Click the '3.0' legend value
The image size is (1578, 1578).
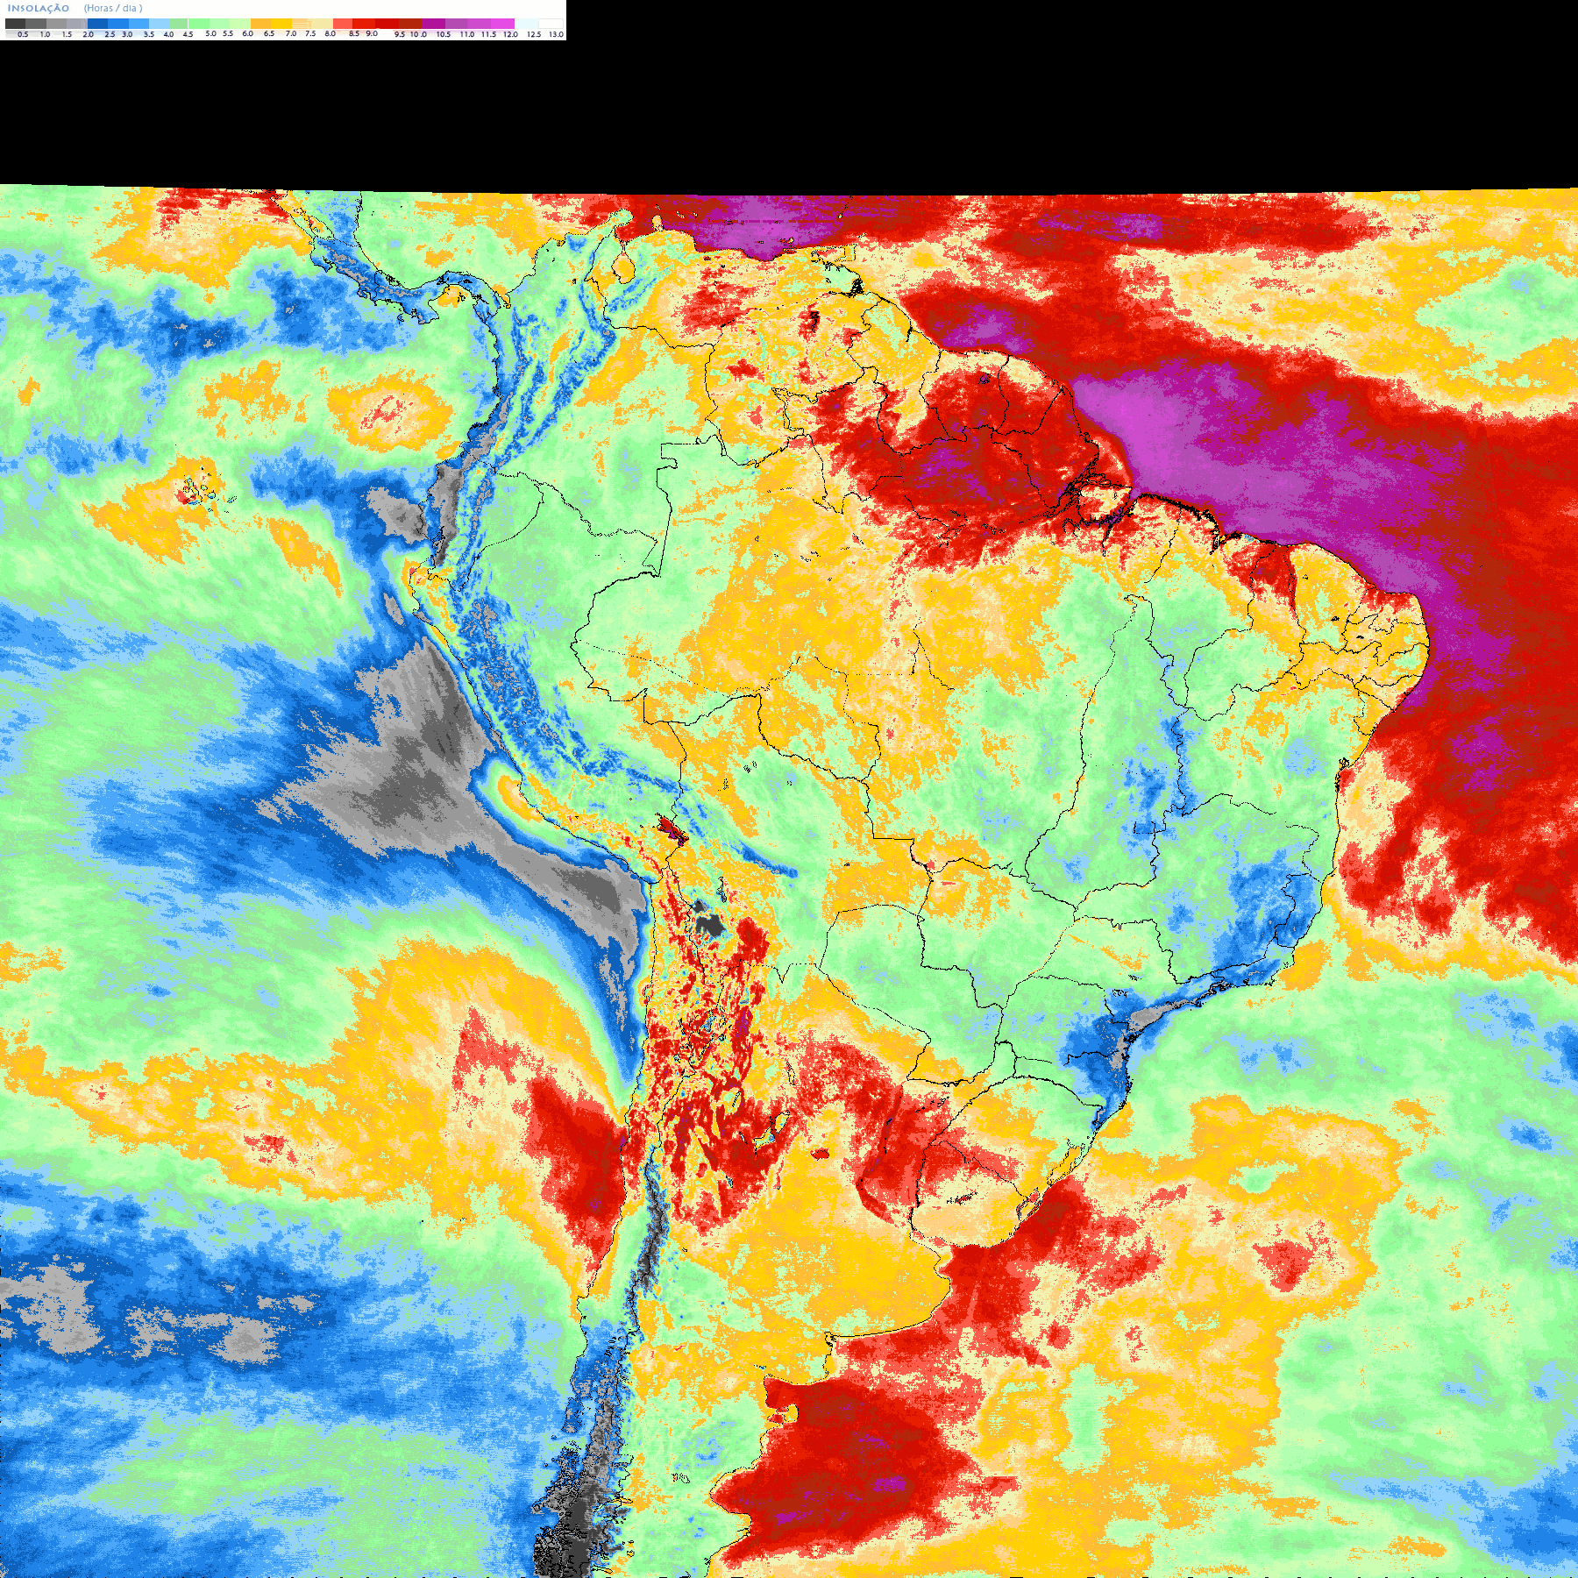pos(127,34)
